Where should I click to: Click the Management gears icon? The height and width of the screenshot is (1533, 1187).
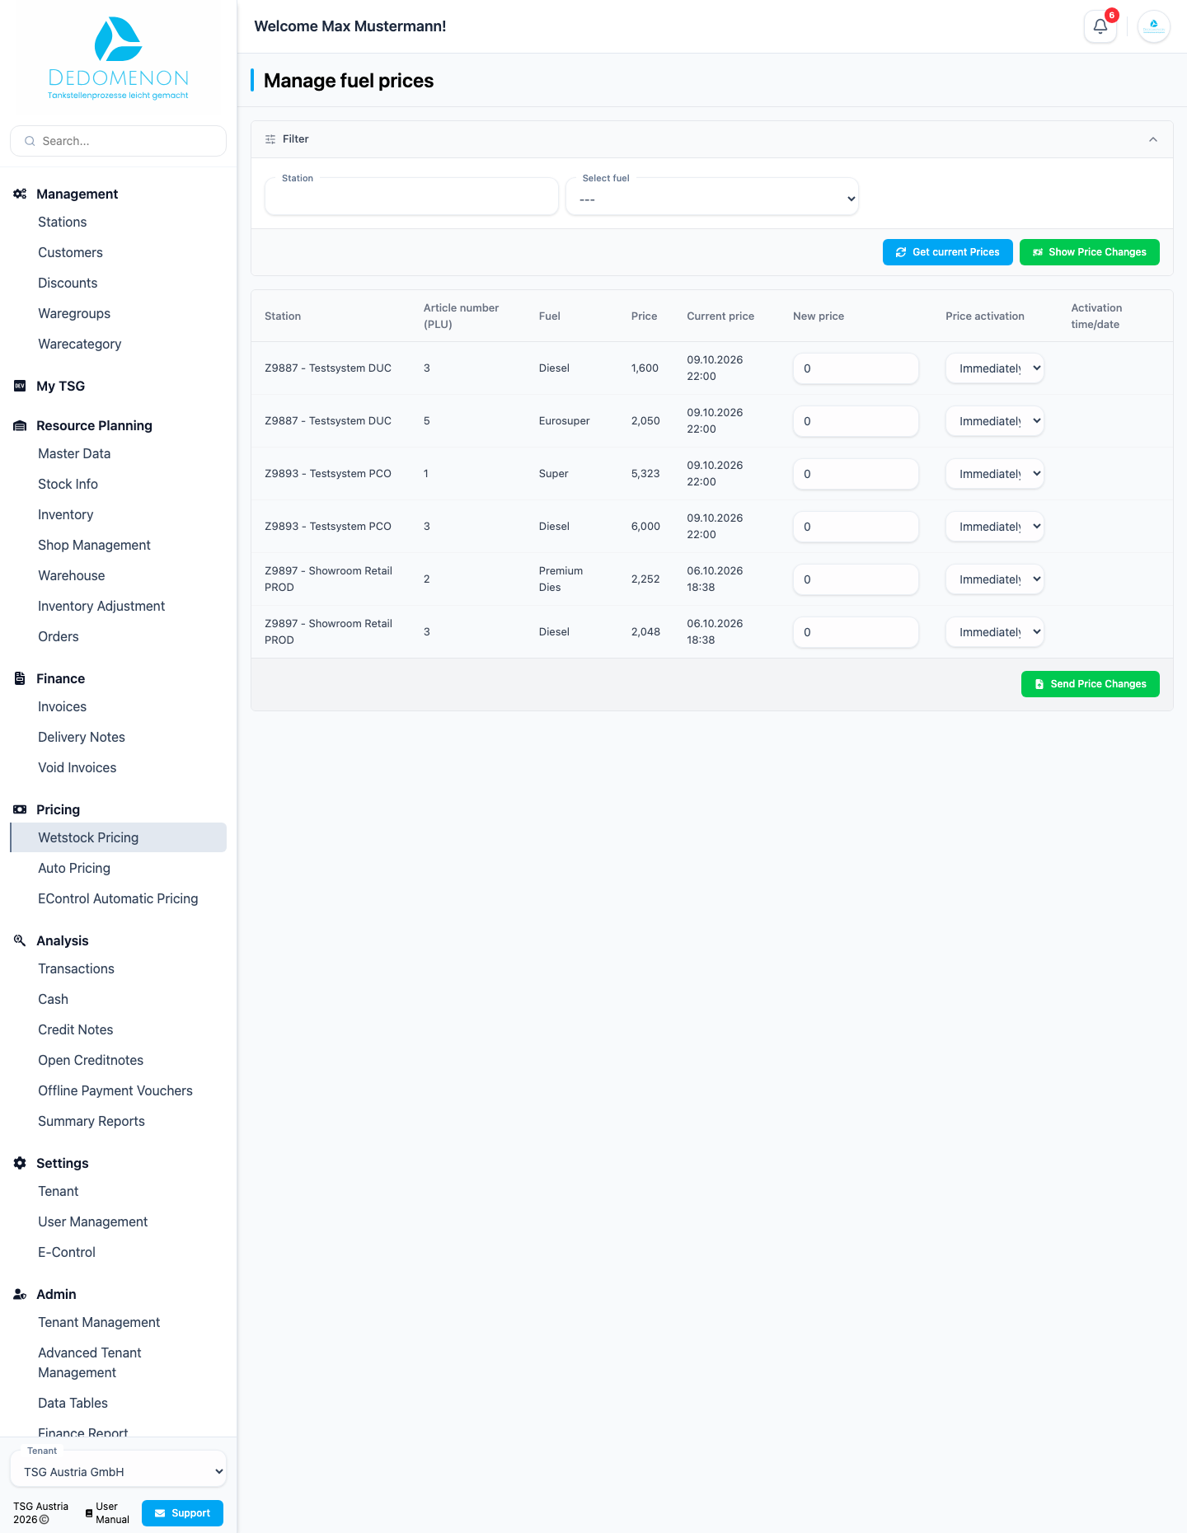click(20, 194)
